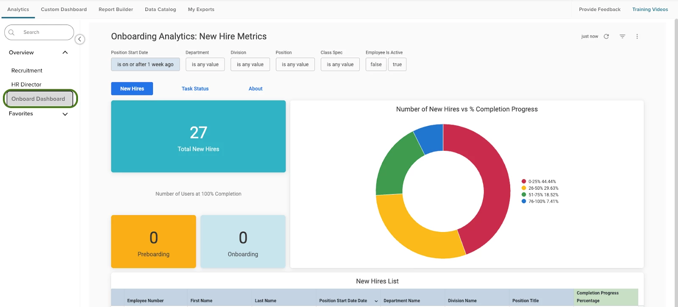
Task: Open Custom Dashboard tab
Action: [x=64, y=9]
